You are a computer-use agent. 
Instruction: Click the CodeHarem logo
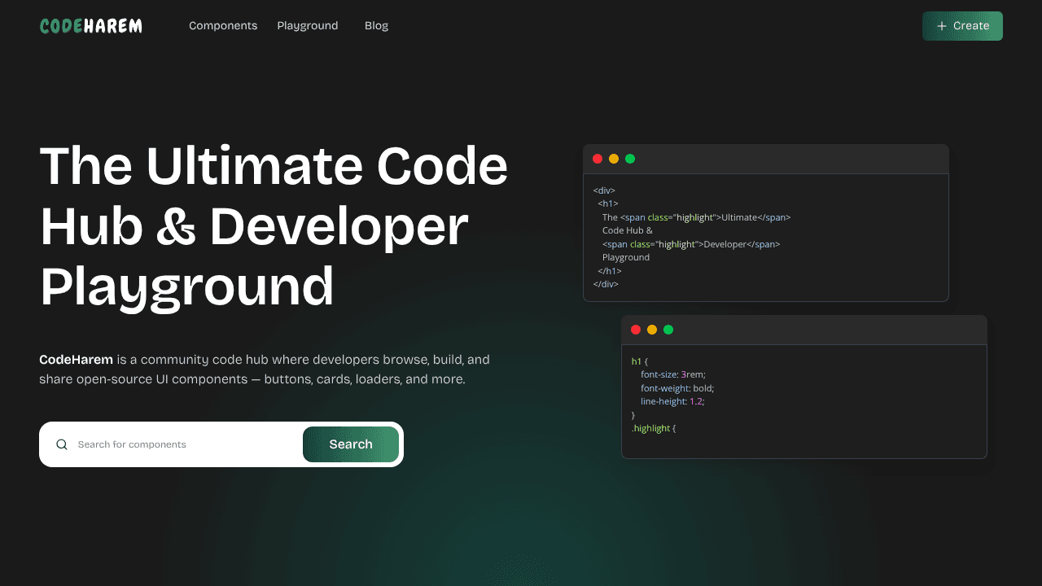tap(90, 26)
